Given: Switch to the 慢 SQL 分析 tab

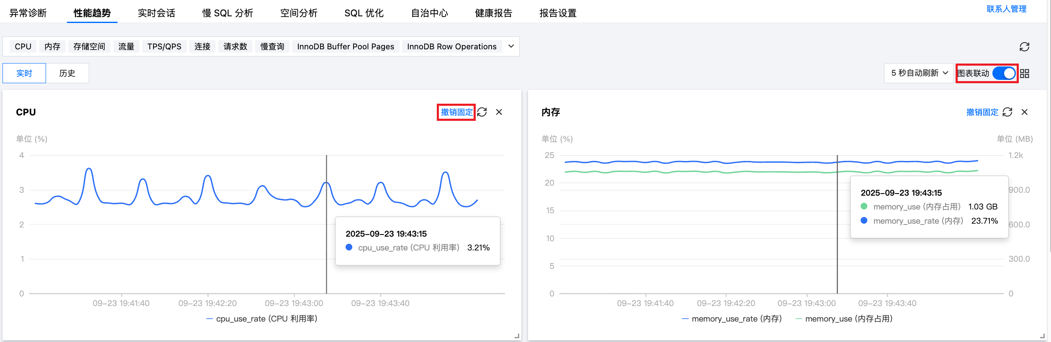Looking at the screenshot, I should 228,13.
